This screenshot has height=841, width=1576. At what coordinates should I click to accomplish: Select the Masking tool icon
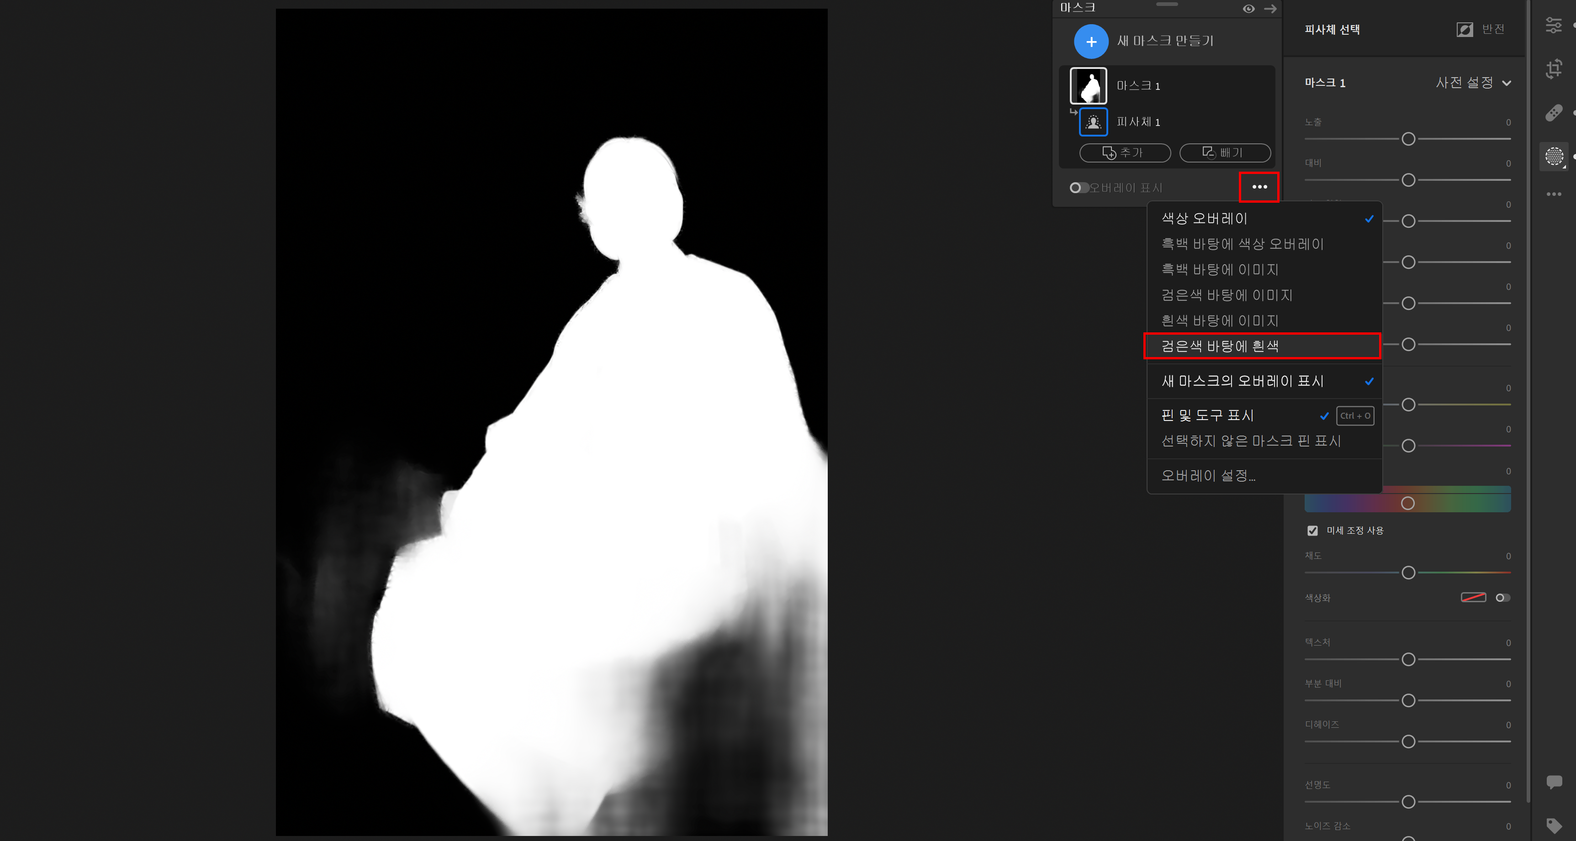pos(1554,157)
